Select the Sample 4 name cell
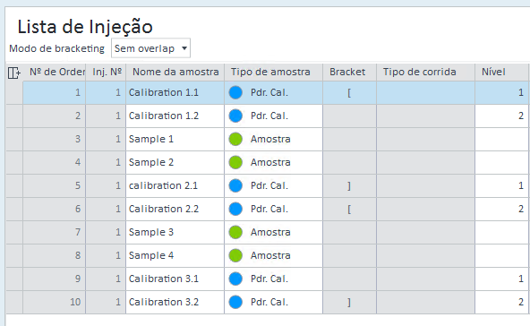Image resolution: width=530 pixels, height=326 pixels. 175,255
